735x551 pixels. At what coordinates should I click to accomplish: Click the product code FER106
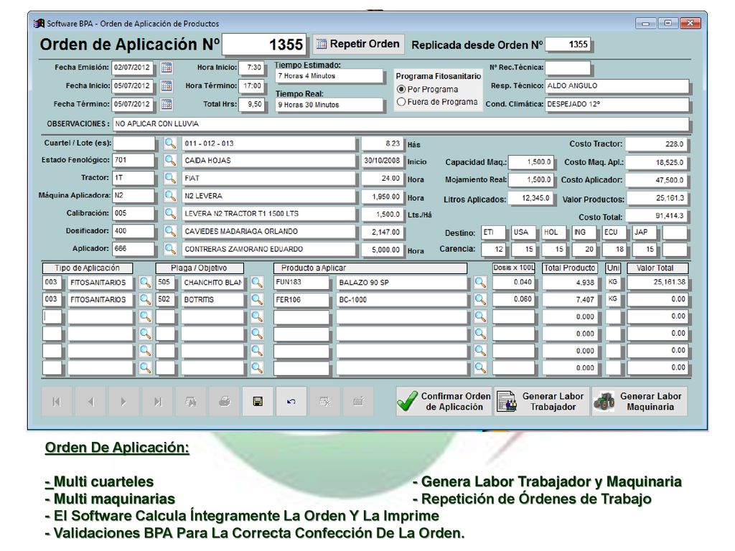(x=301, y=300)
